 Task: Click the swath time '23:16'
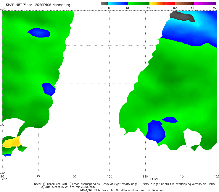click(5, 179)
